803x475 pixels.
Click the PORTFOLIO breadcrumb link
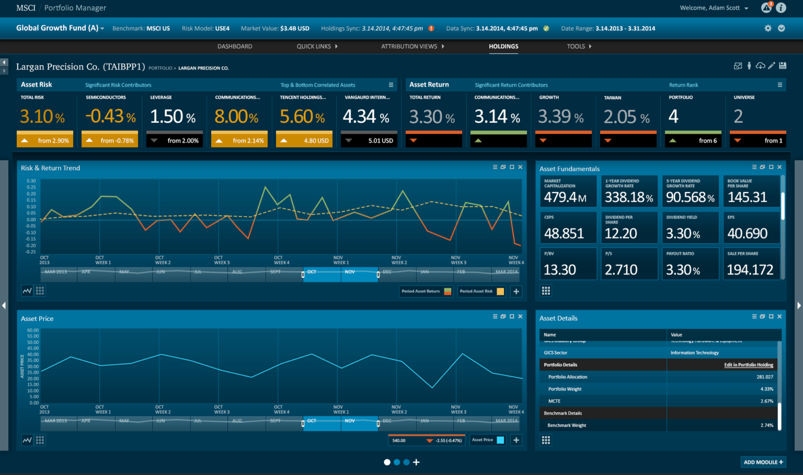coord(160,68)
